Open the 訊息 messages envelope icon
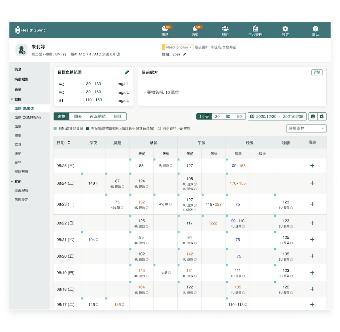 (x=165, y=29)
